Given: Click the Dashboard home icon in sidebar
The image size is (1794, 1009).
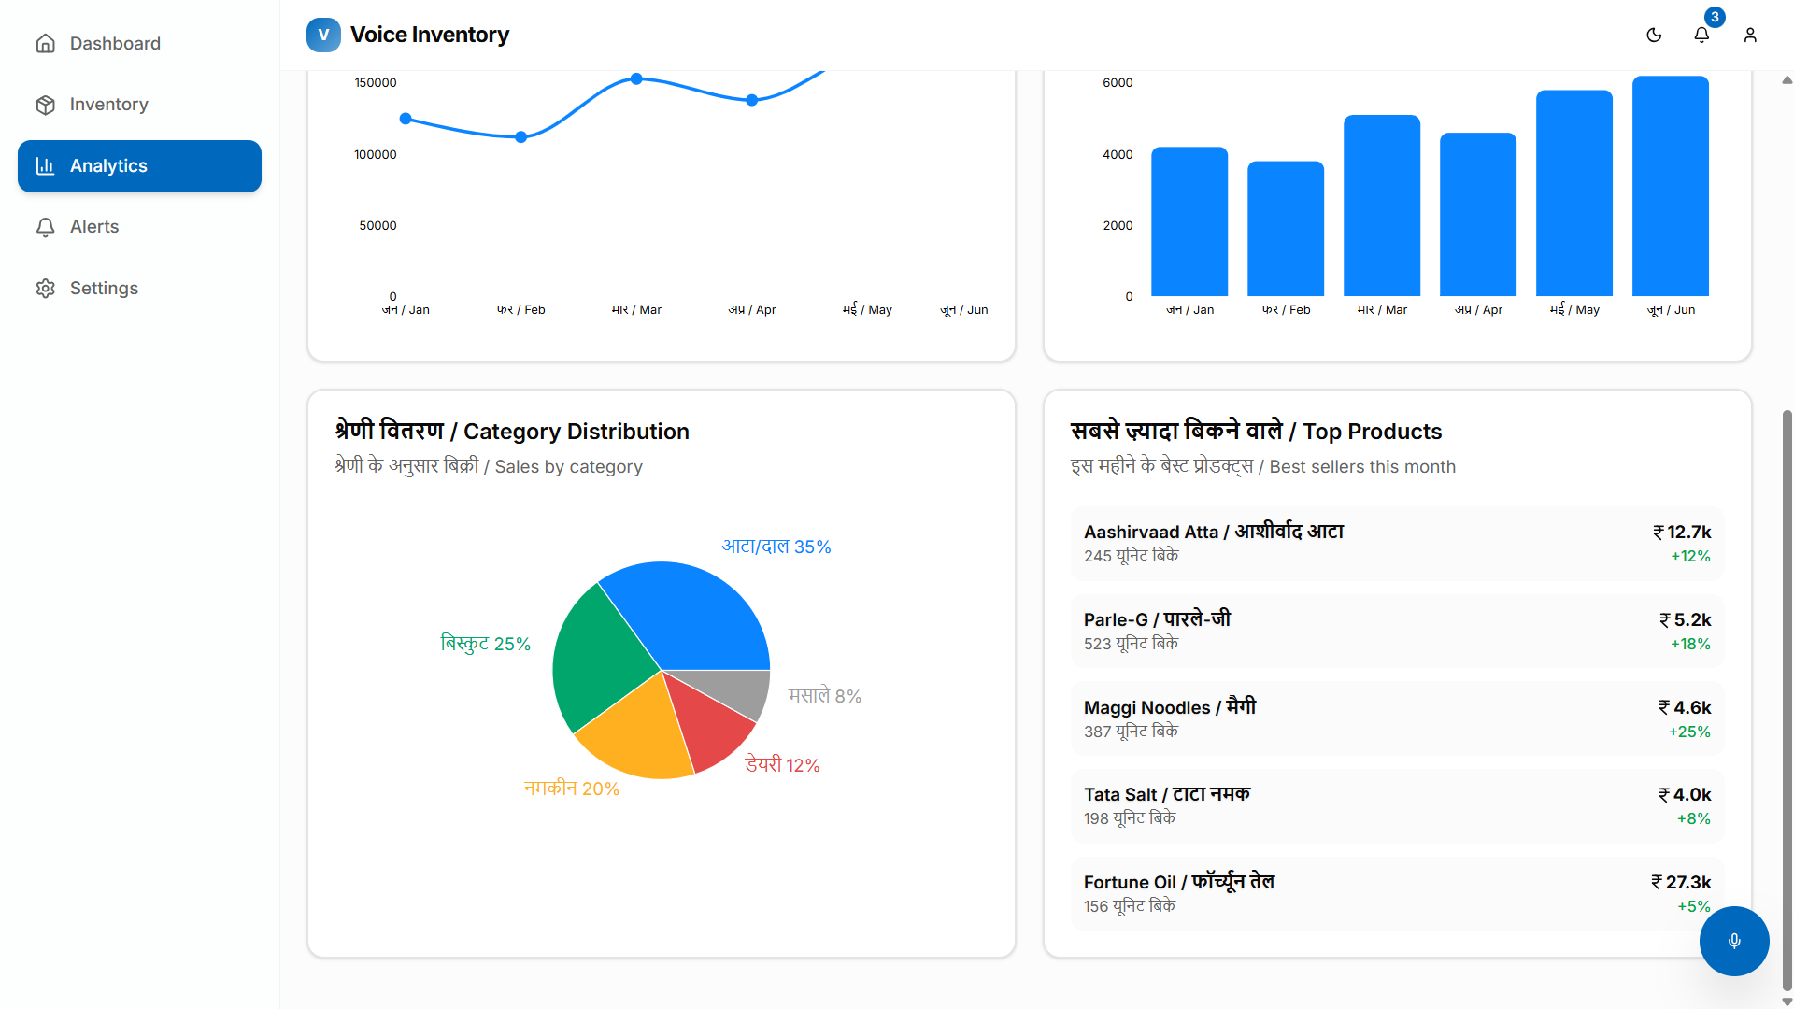Looking at the screenshot, I should [x=45, y=43].
